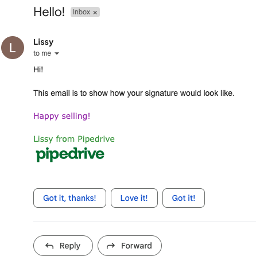This screenshot has width=256, height=260.
Task: Click the green pipedrive logo image
Action: click(x=70, y=154)
